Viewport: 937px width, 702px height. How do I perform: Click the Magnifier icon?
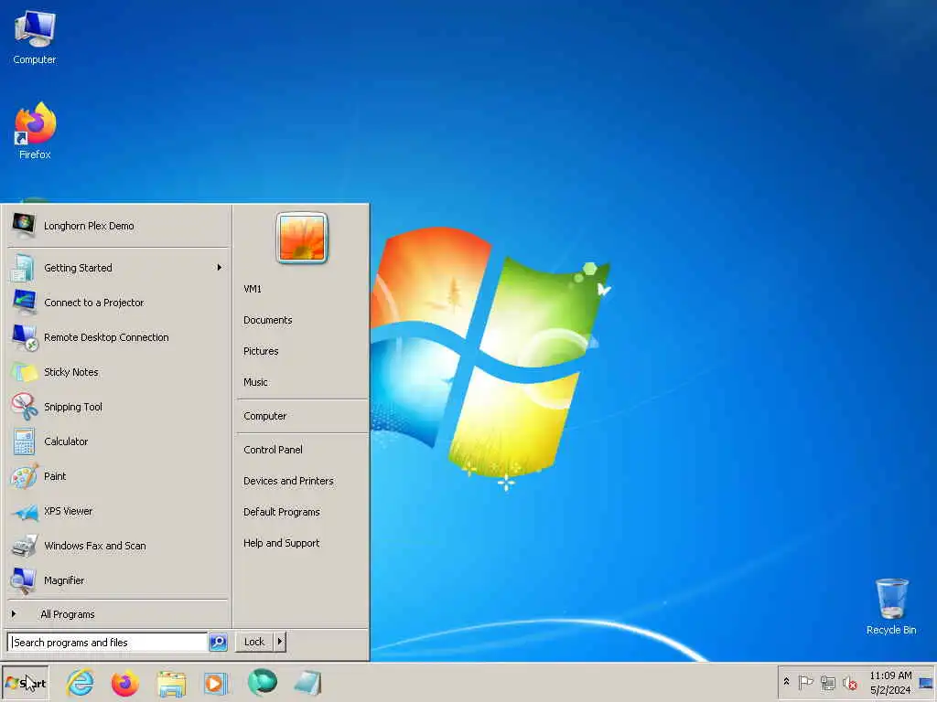pos(24,580)
